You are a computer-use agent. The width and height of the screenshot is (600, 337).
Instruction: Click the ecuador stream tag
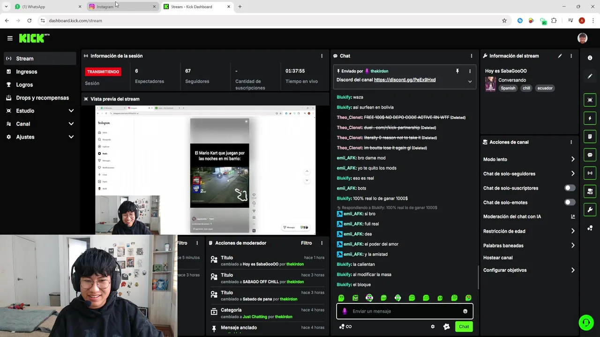[x=545, y=88]
